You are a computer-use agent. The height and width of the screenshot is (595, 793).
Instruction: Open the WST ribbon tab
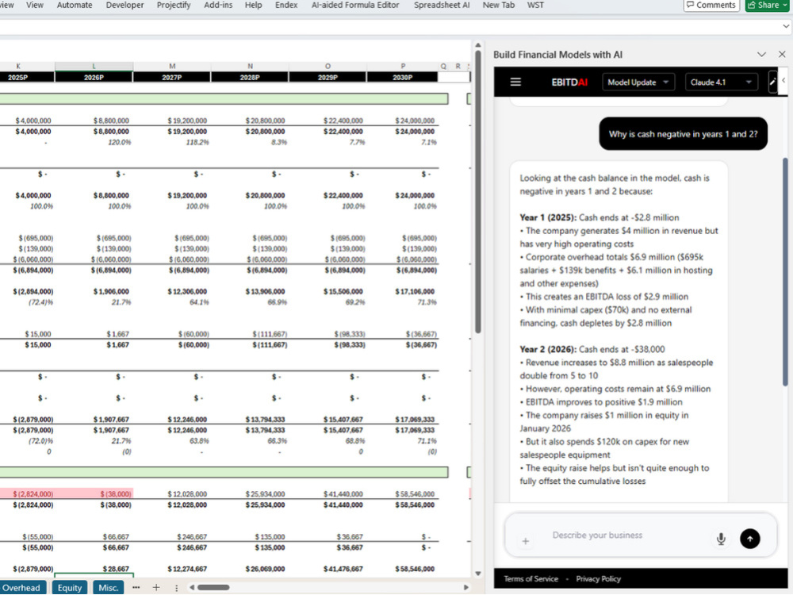tap(535, 5)
